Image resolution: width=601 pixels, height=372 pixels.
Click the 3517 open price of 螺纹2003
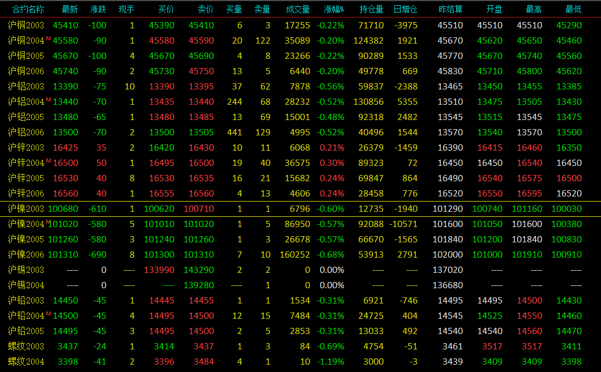coord(492,347)
